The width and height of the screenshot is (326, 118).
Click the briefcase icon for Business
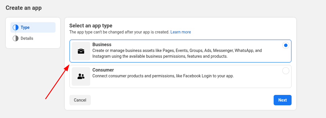click(x=81, y=51)
